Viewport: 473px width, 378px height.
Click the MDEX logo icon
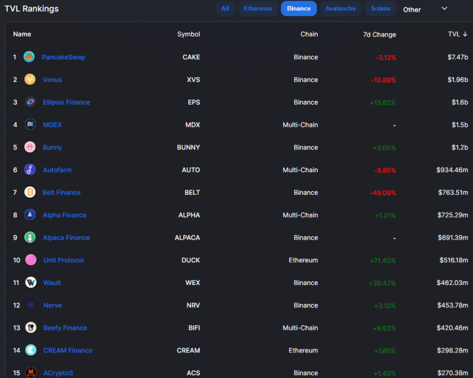(x=30, y=125)
